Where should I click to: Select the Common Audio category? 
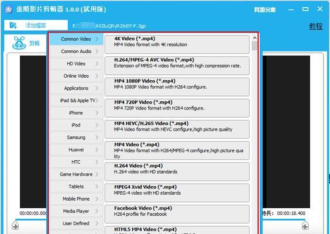point(77,51)
